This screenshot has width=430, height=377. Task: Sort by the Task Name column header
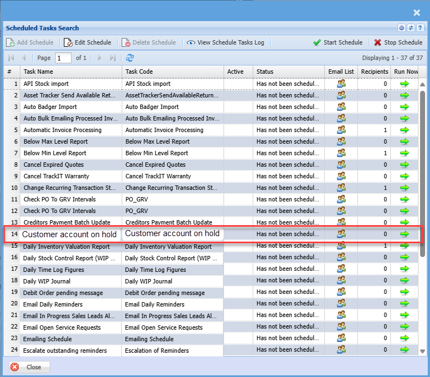point(71,72)
